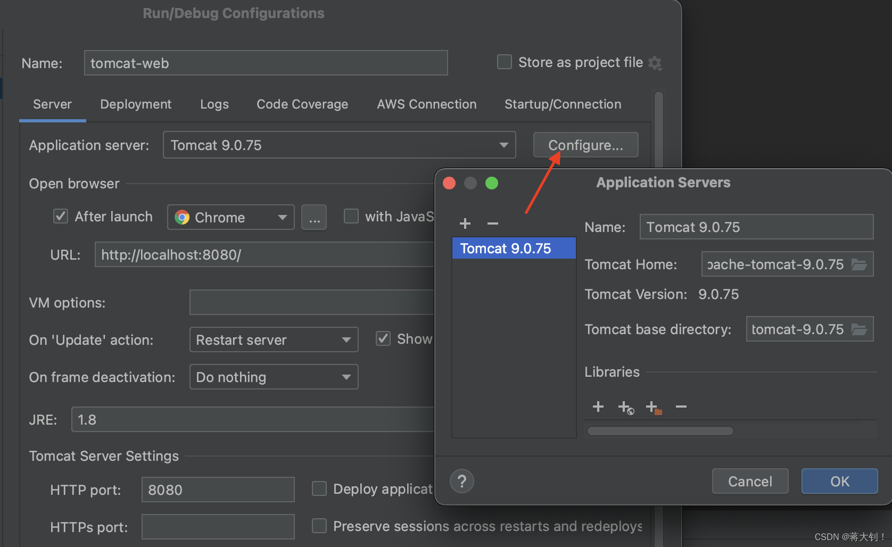Close Application Servers dialog with red button

(x=449, y=183)
